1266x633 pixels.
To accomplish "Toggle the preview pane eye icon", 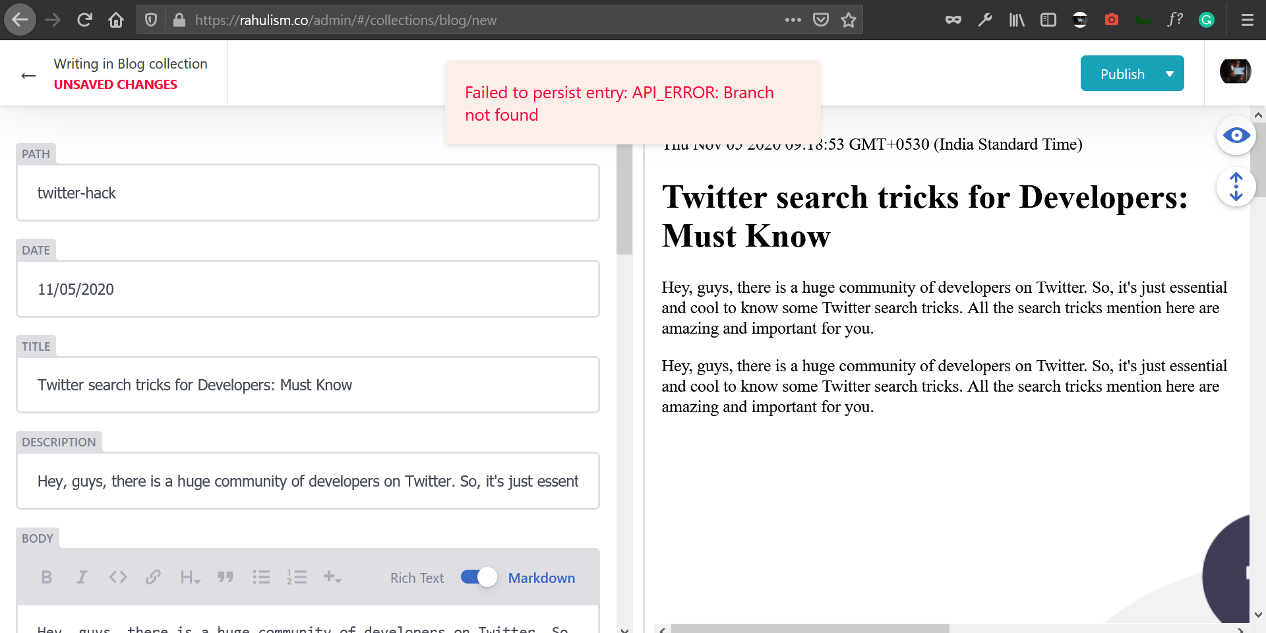I will pos(1236,135).
